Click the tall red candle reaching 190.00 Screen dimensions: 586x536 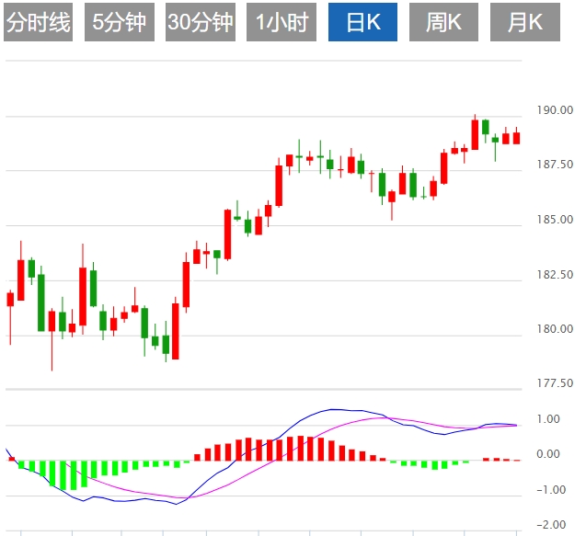(475, 134)
